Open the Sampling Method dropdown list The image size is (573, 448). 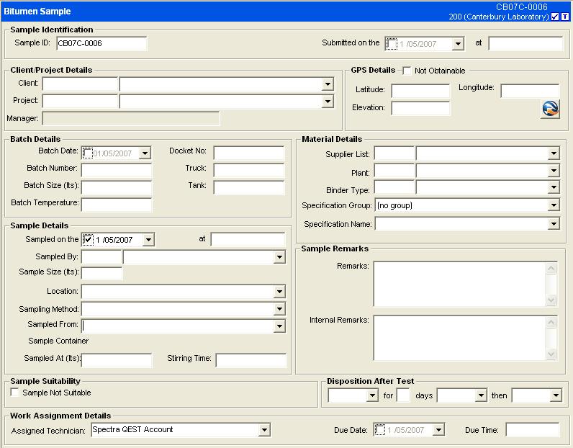pos(279,310)
